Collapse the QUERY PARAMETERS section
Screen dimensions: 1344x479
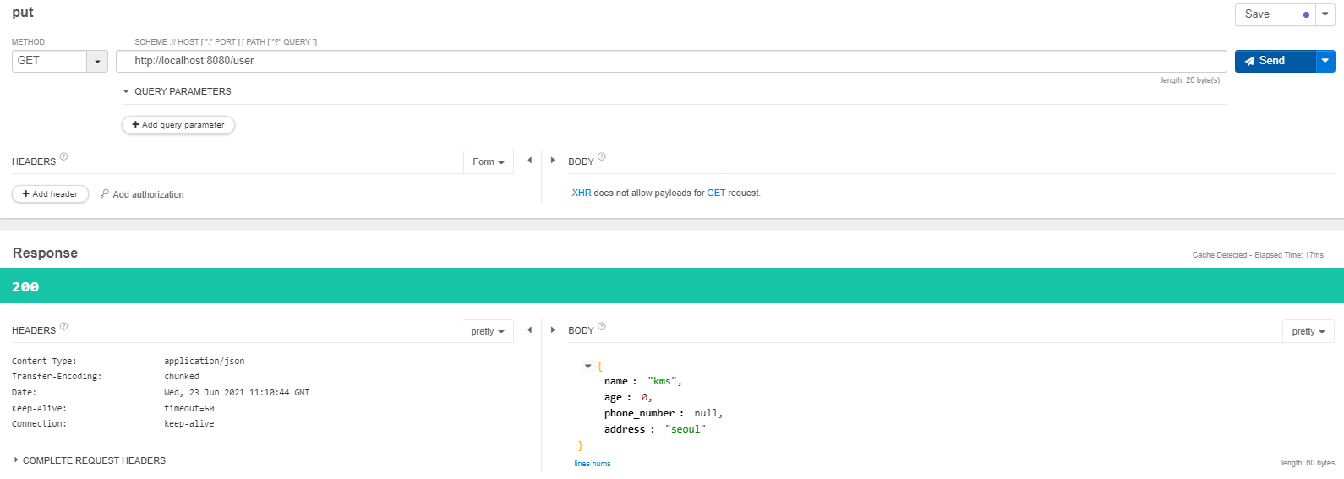(127, 91)
